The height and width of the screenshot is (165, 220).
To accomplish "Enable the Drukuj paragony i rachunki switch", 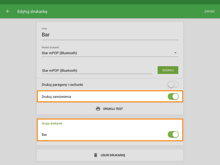I will coord(173,85).
